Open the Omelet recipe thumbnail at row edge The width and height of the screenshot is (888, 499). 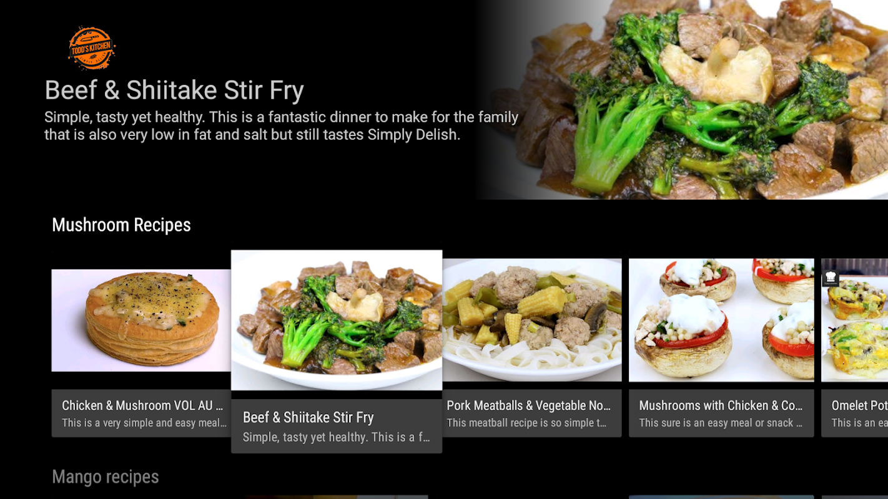tap(854, 320)
